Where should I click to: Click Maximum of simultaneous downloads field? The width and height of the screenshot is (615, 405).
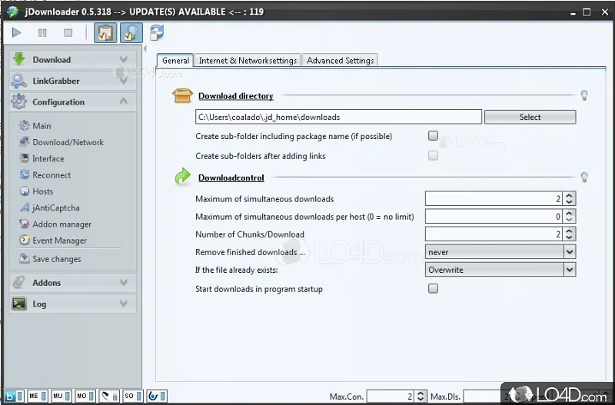[494, 199]
